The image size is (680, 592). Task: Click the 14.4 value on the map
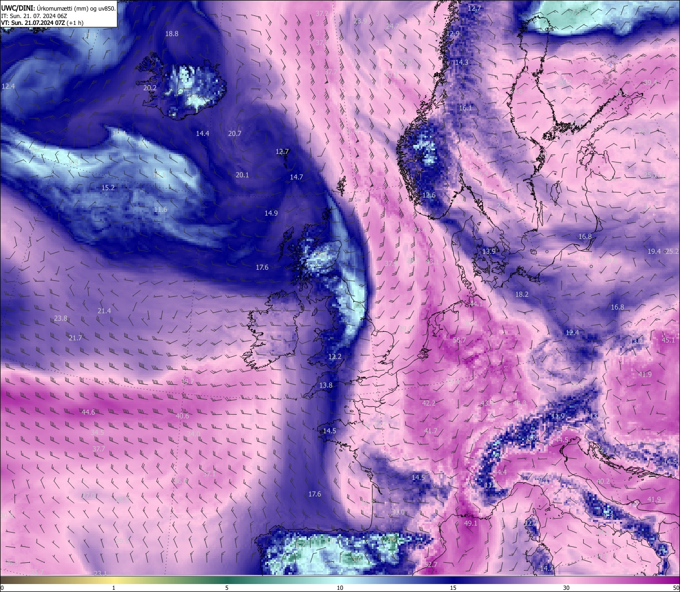202,133
